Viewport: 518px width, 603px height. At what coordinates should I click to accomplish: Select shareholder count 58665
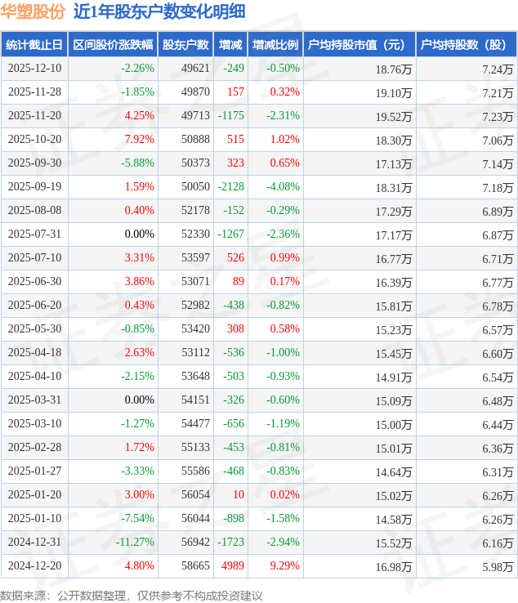pos(196,566)
